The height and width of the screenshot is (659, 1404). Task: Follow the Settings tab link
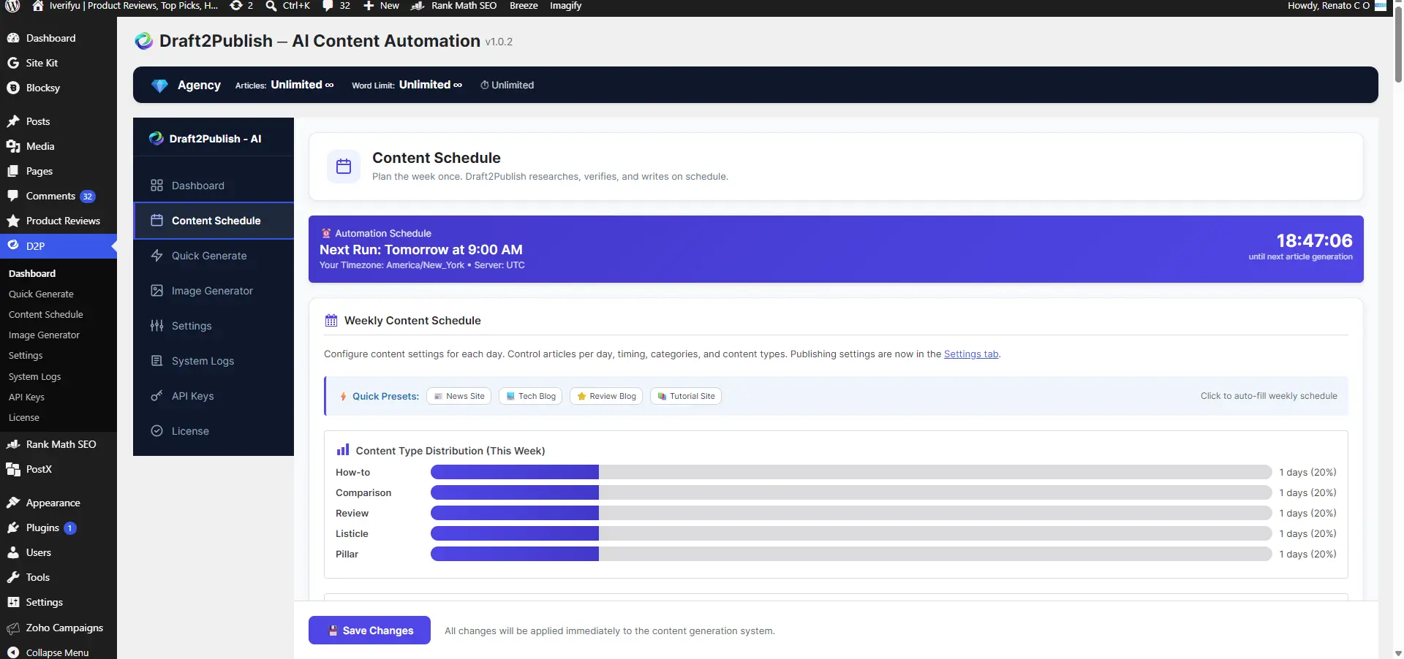coord(971,354)
